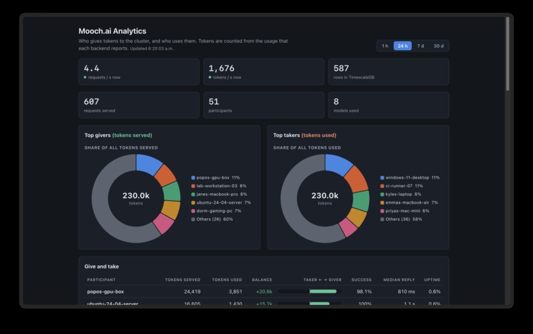
Task: Click the gray Others (36) legend swatch
Action: [x=382, y=220]
